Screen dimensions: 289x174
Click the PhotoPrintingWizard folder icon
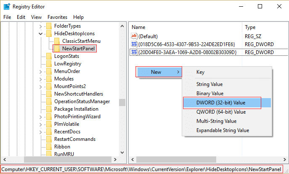49,117
